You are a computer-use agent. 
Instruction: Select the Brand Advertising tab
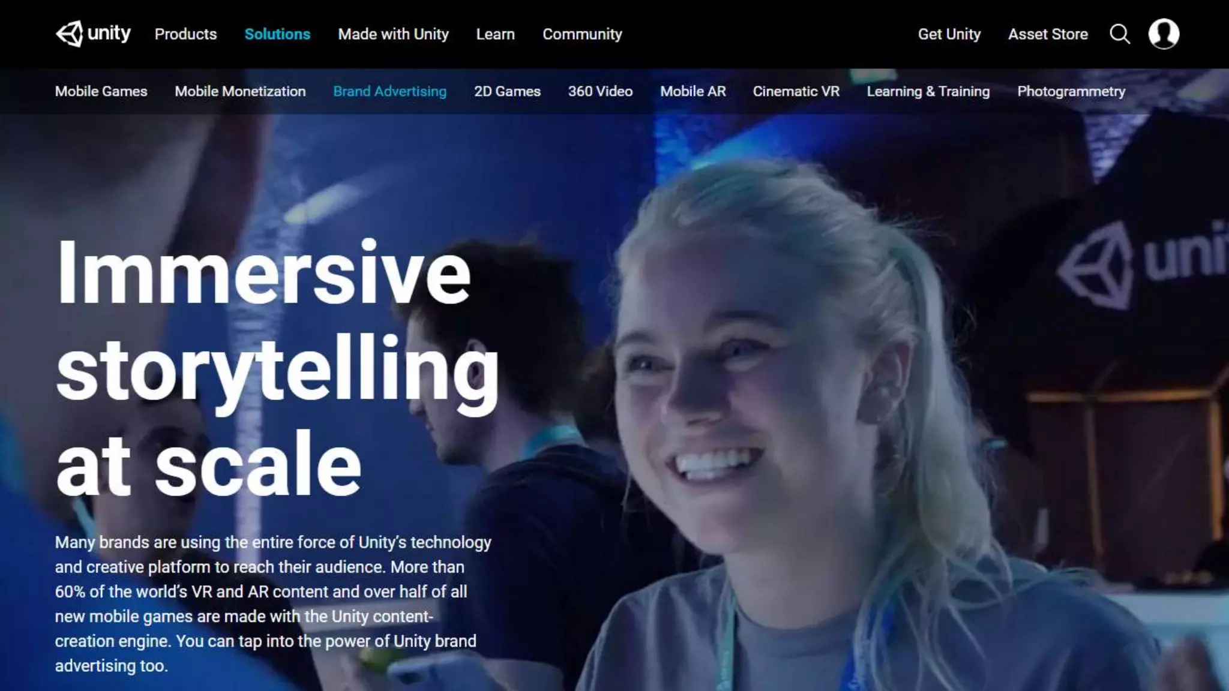point(389,91)
